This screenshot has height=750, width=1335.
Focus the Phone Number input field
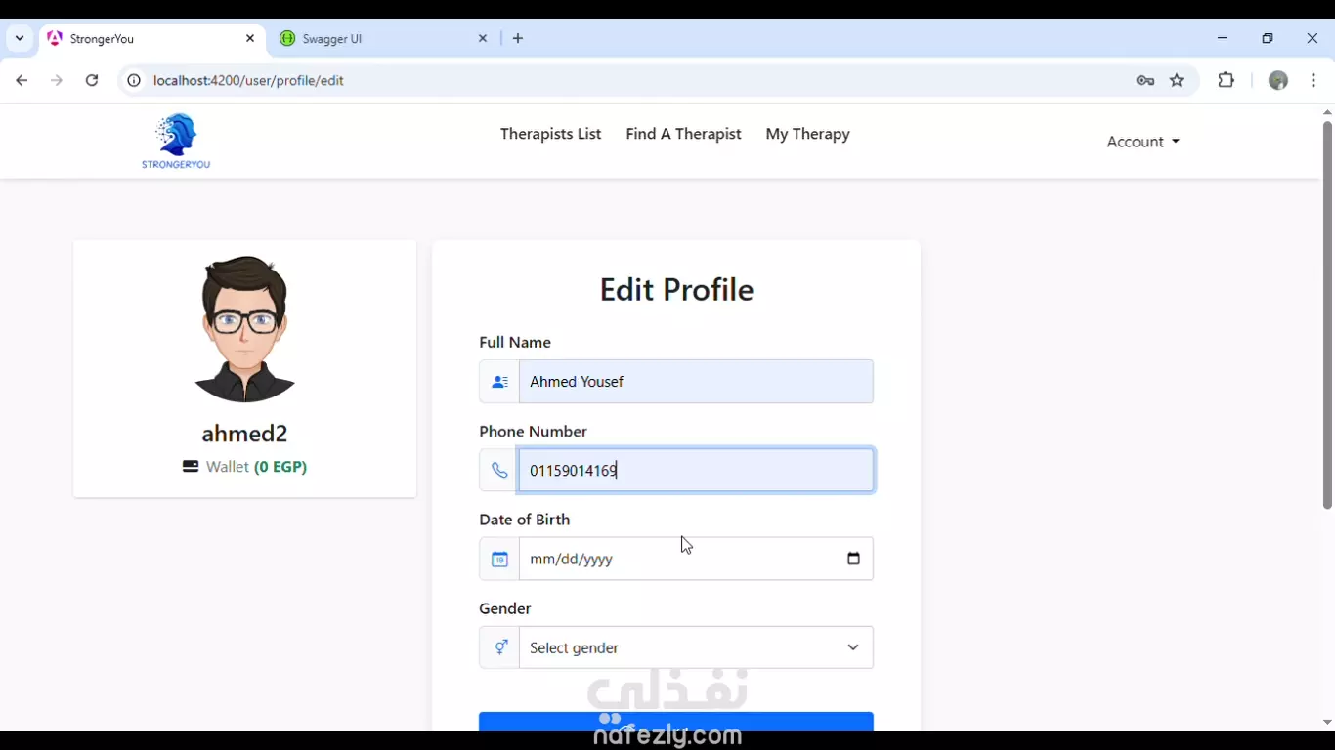click(696, 471)
